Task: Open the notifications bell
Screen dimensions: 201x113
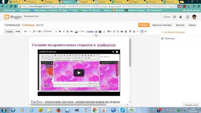Action: pos(181,17)
